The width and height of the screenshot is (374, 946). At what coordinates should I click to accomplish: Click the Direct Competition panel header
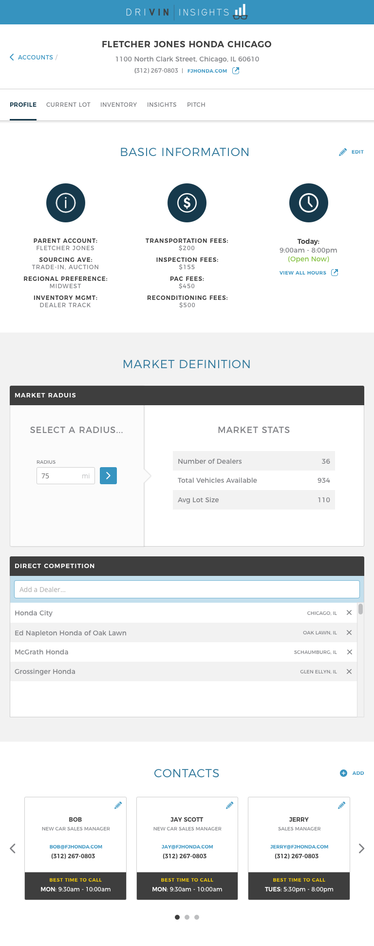(187, 566)
